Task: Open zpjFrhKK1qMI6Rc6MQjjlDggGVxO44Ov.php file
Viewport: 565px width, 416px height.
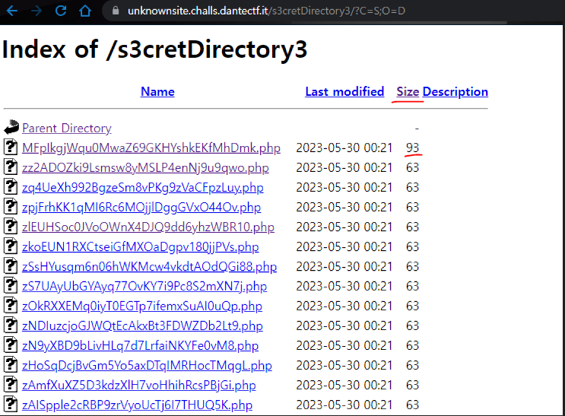Action: (x=141, y=208)
